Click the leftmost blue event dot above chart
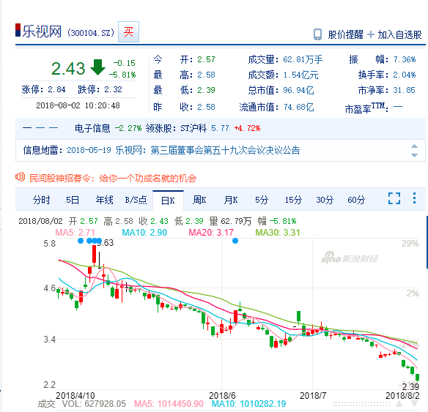Screen dimensions: 428x412 (x=81, y=241)
